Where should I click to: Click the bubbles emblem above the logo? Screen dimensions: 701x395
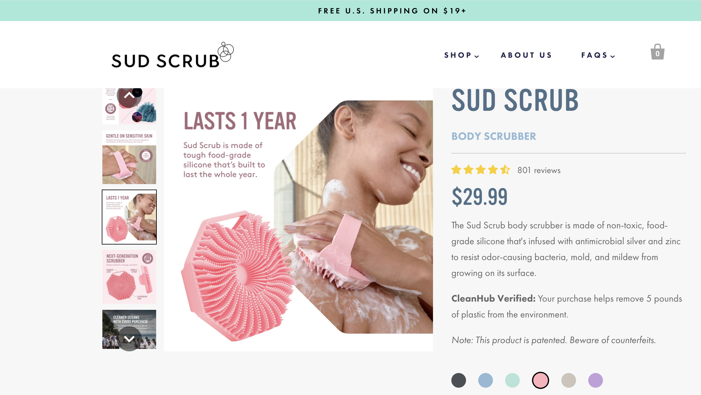click(x=226, y=52)
